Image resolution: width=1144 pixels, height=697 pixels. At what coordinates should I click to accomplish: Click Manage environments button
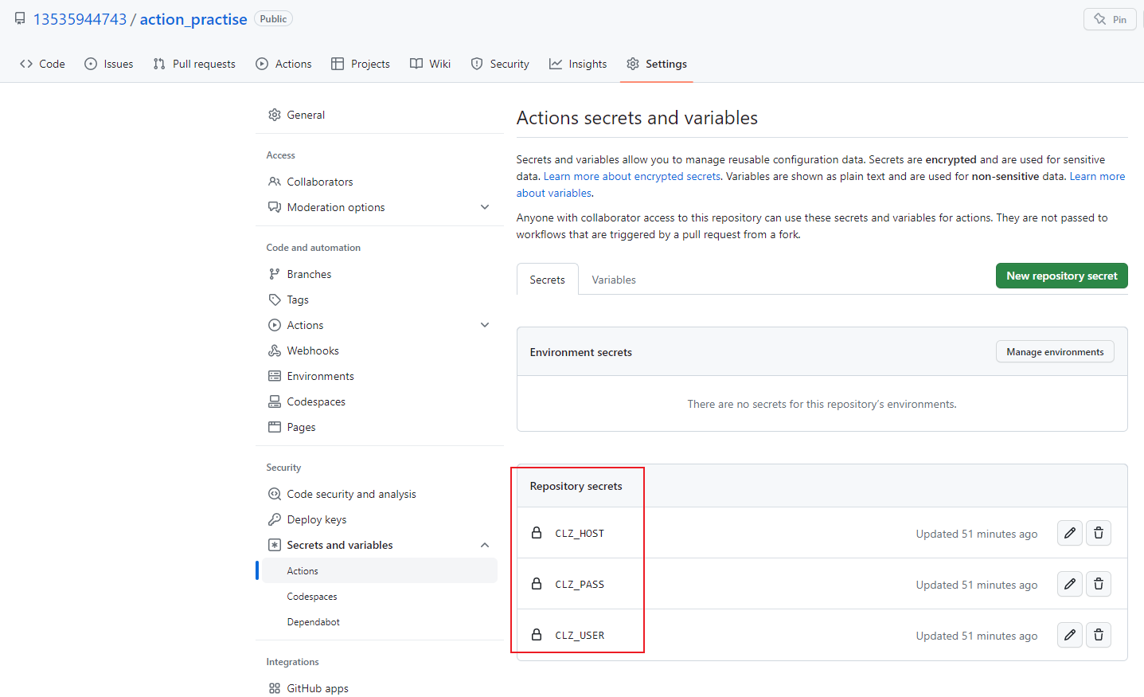1055,351
